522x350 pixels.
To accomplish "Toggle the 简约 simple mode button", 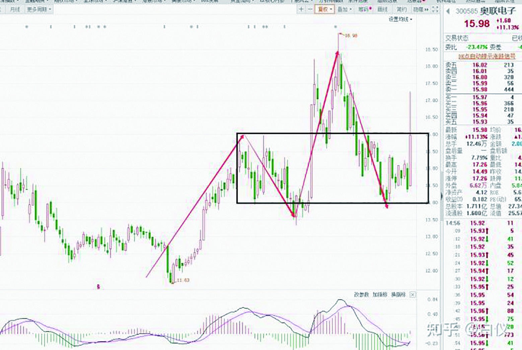I will tap(401, 9).
